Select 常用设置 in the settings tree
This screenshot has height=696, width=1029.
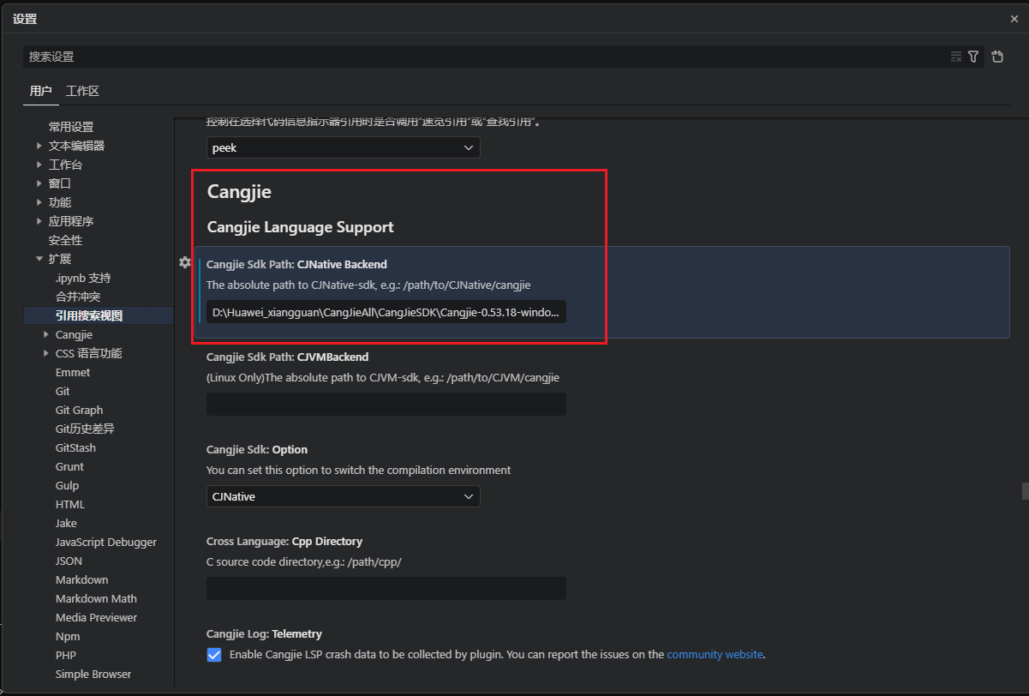coord(71,127)
